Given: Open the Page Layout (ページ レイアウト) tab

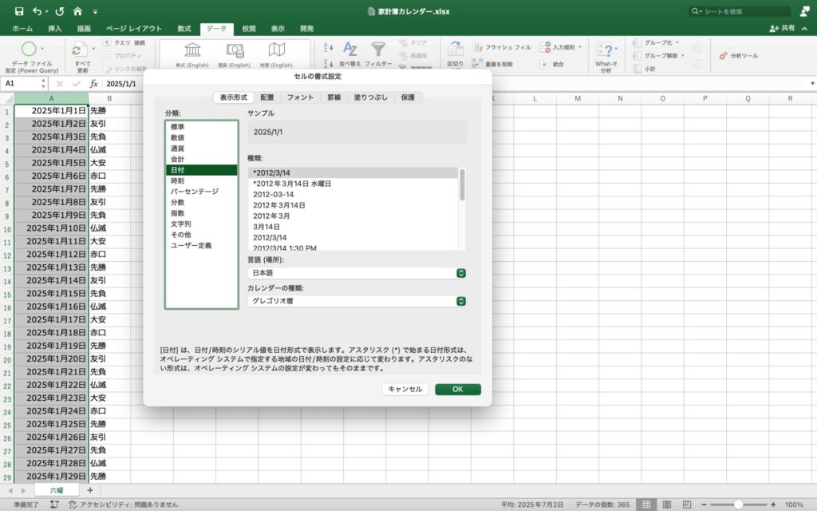Looking at the screenshot, I should [x=133, y=29].
